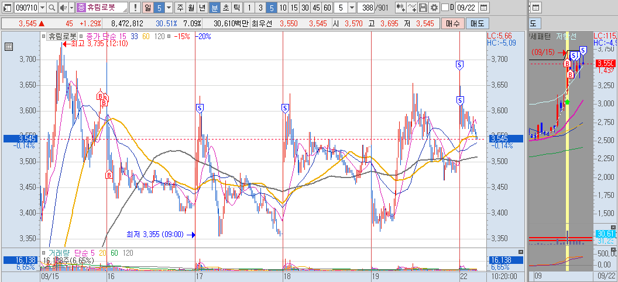The image size is (618, 282).
Task: Click the window layout icon beside the stock code
Action: (x=8, y=8)
